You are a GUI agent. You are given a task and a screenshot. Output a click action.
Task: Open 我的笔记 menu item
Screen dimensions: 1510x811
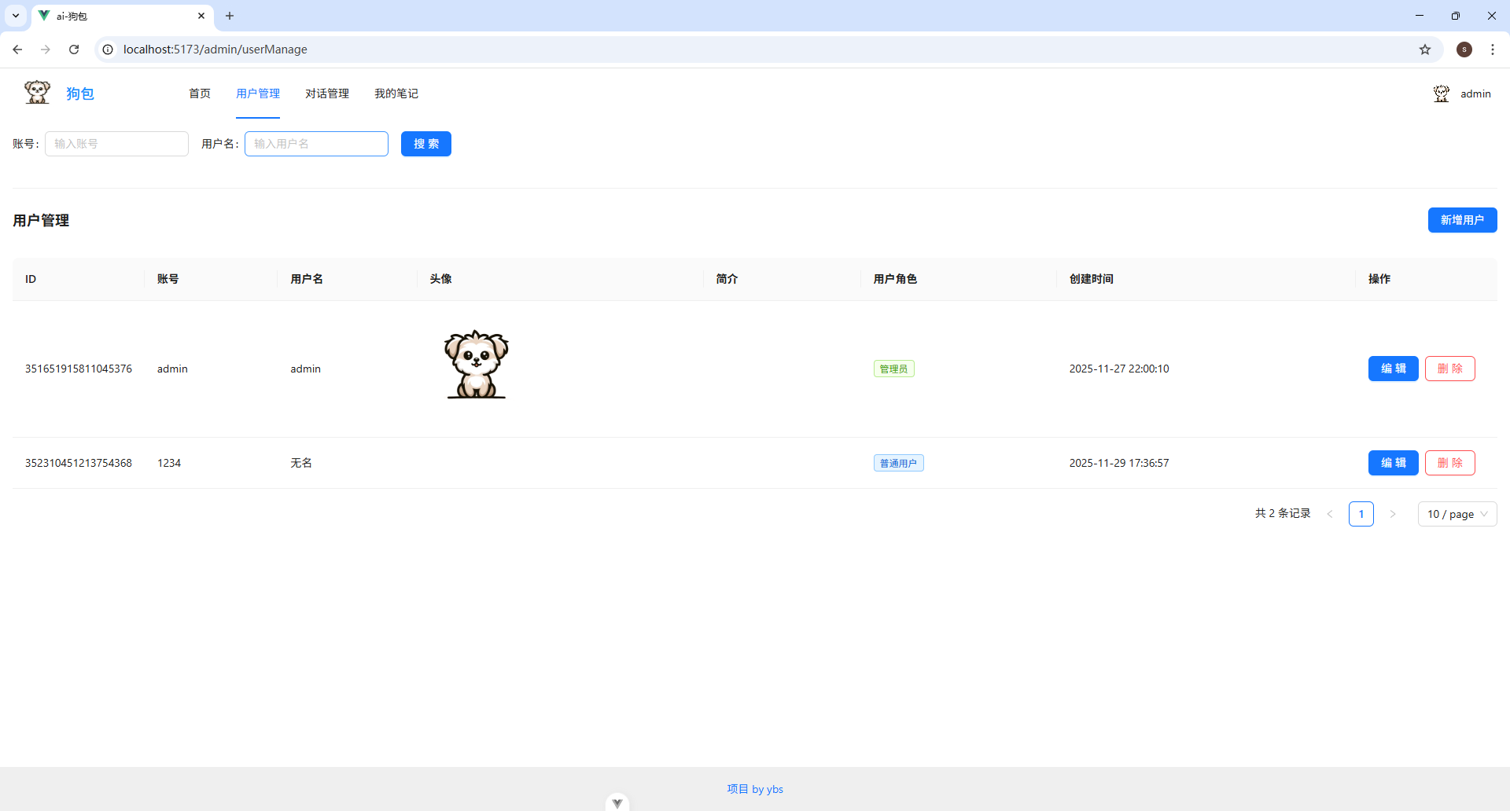[396, 94]
